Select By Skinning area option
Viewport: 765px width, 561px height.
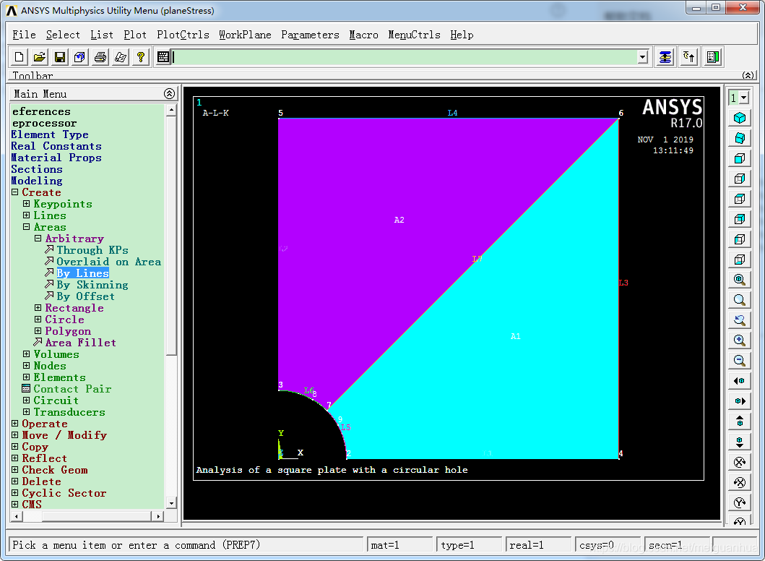92,285
